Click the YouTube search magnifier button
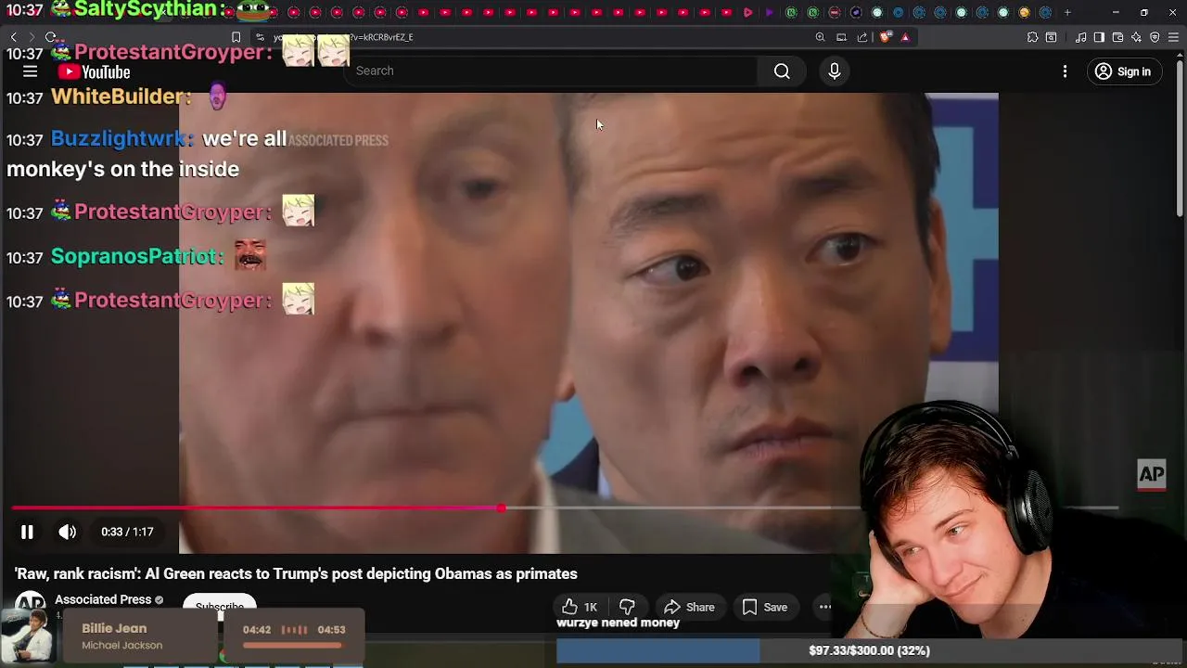Image resolution: width=1187 pixels, height=668 pixels. tap(782, 71)
